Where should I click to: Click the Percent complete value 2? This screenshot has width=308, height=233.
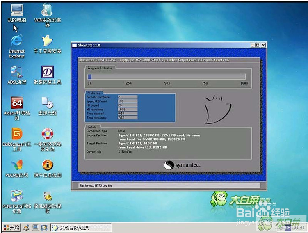pos(127,97)
